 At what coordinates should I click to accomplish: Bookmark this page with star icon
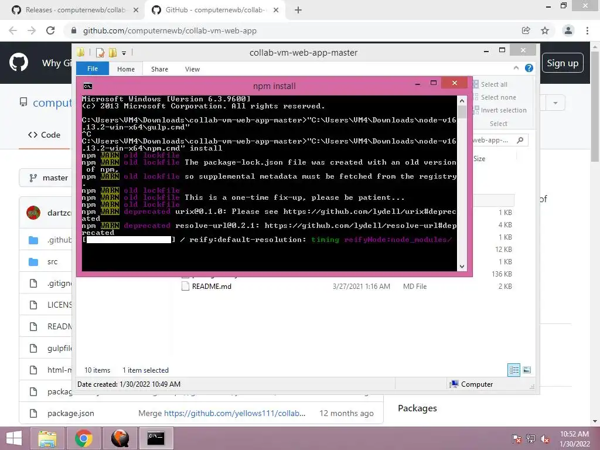tap(545, 30)
